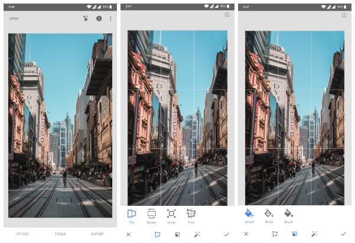Confirm with checkmark in Smart fill screen
The image size is (355, 243).
click(343, 234)
